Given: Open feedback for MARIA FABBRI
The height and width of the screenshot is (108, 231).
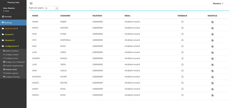Looking at the screenshot, I should pos(182,22).
